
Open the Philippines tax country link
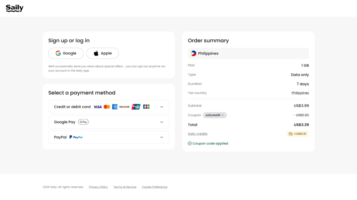[300, 93]
